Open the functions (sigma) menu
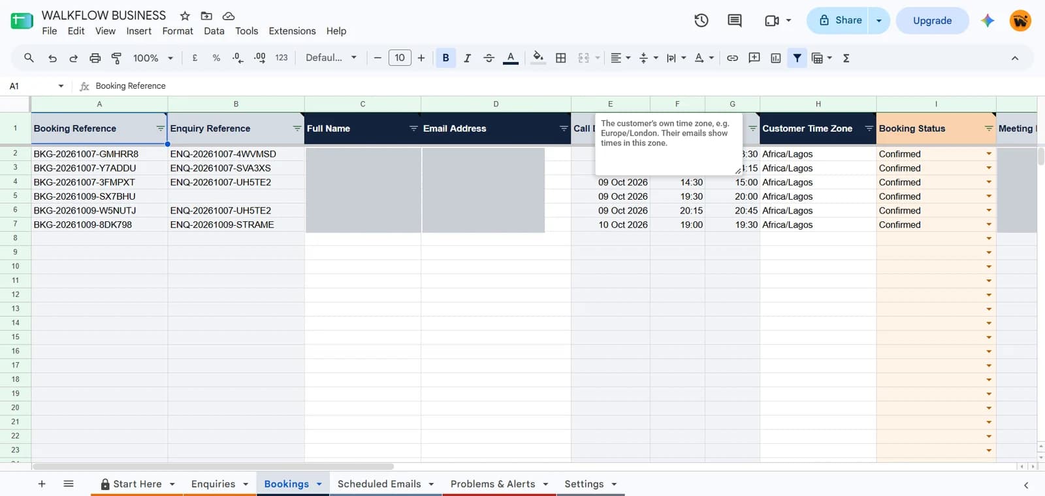 pos(846,58)
